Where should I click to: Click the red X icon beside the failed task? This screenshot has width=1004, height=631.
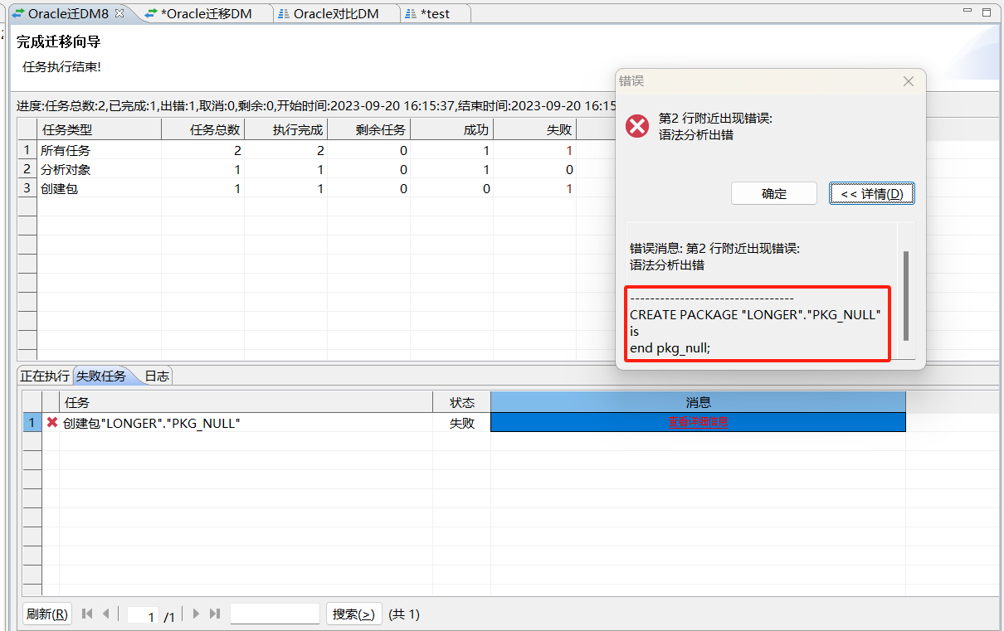click(52, 422)
